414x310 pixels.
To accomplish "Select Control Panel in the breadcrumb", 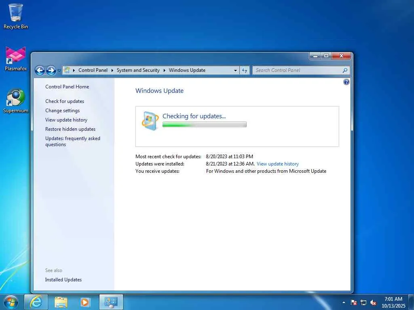I will tap(93, 70).
